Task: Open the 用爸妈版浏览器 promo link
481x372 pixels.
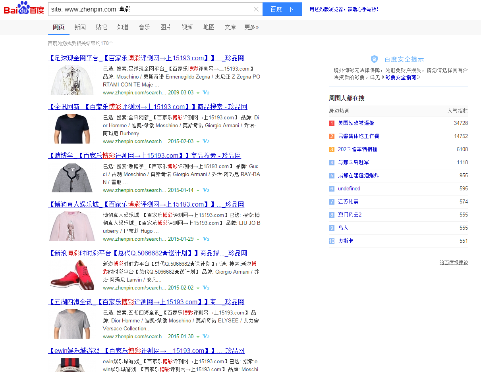Action: (344, 9)
